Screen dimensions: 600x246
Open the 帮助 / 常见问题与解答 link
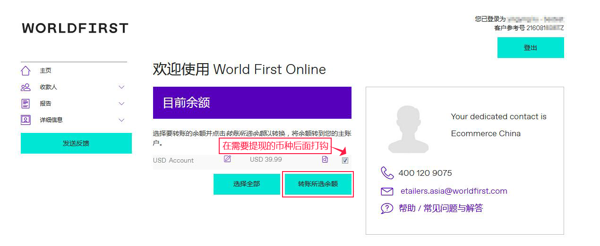coord(441,208)
